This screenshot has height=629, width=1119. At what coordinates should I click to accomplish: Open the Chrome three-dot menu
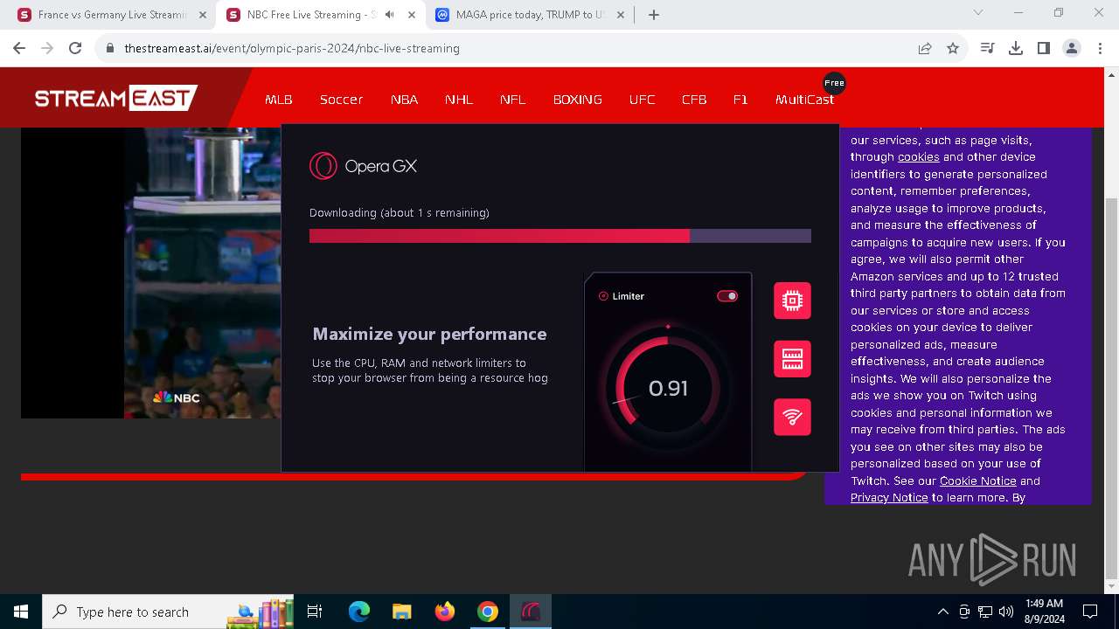[x=1100, y=48]
